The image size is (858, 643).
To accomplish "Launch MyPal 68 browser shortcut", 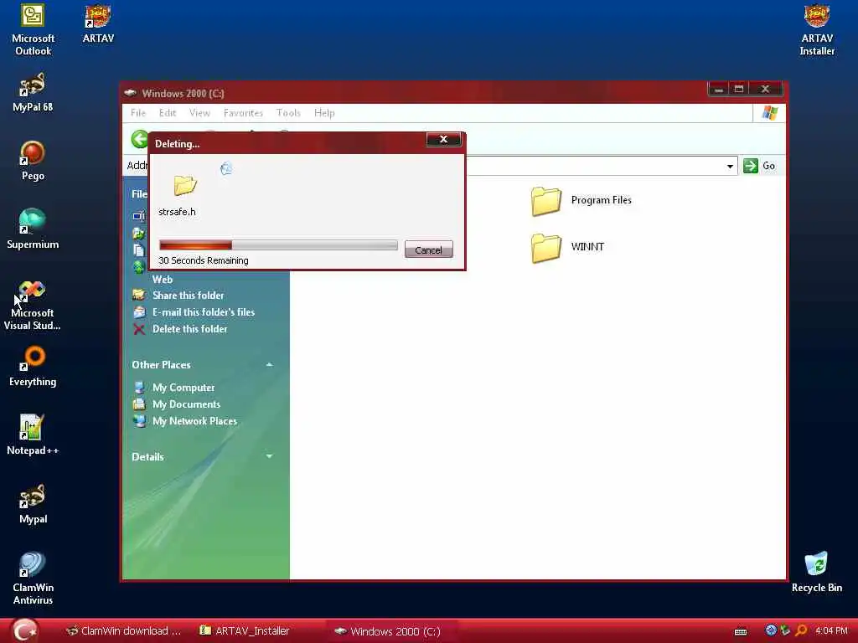I will pos(33,92).
